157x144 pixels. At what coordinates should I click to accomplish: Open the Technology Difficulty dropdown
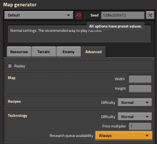click(135, 116)
